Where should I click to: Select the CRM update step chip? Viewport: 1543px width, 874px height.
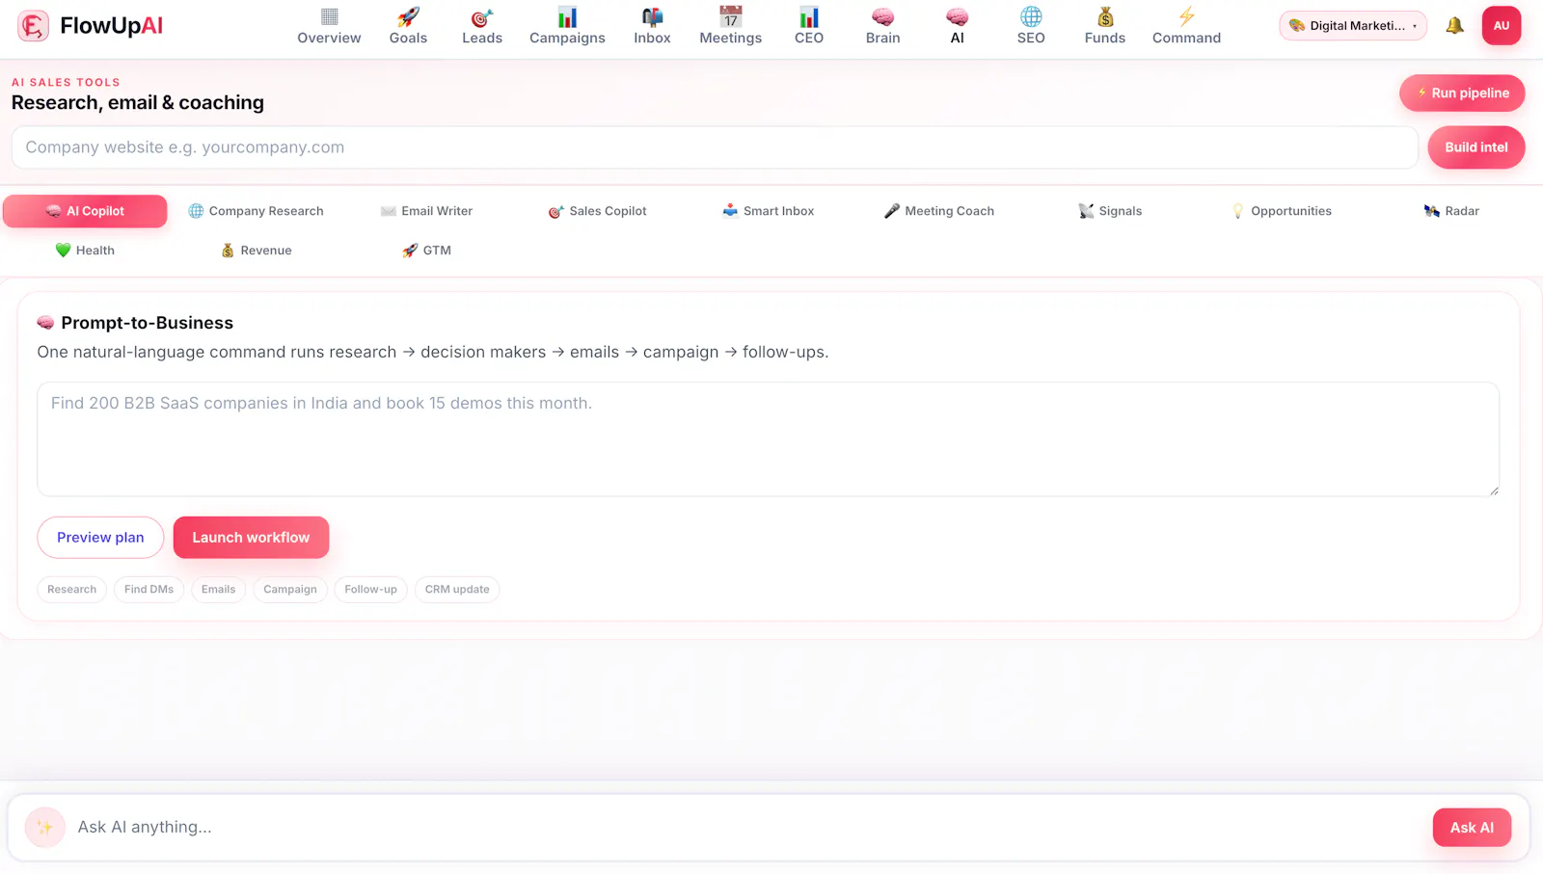click(x=457, y=590)
